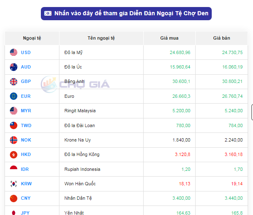Screen dimensions: 253x215
Task: Open the KRW currency link
Action: point(26,184)
